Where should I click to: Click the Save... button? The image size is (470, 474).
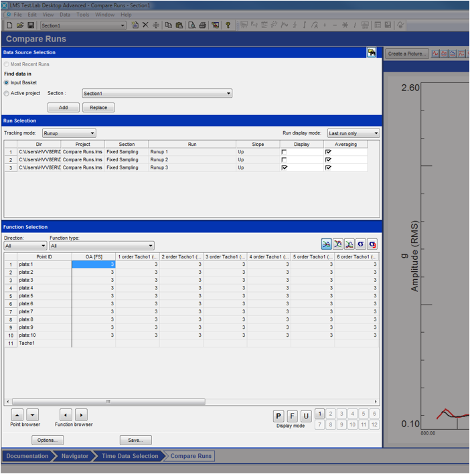136,440
